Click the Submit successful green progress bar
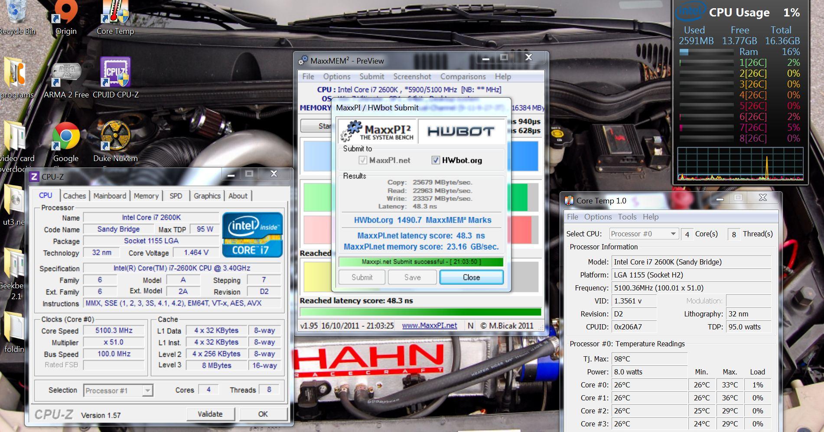Viewport: 824px width, 432px height. tap(421, 262)
